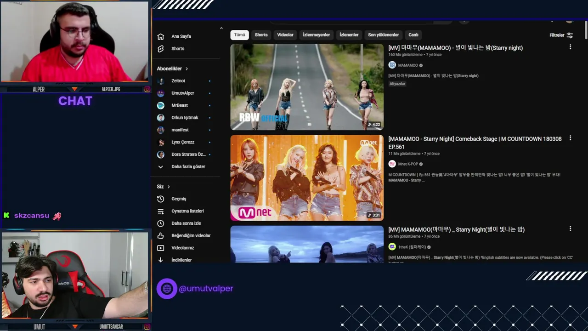Image resolution: width=588 pixels, height=331 pixels.
Task: Play the 1theK beach thumbnail video
Action: [307, 244]
